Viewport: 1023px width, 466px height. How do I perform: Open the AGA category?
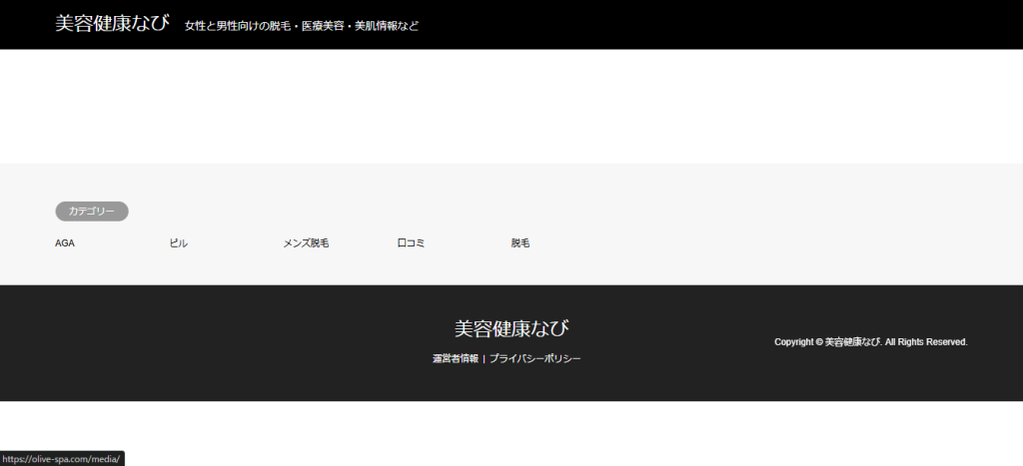tap(65, 243)
